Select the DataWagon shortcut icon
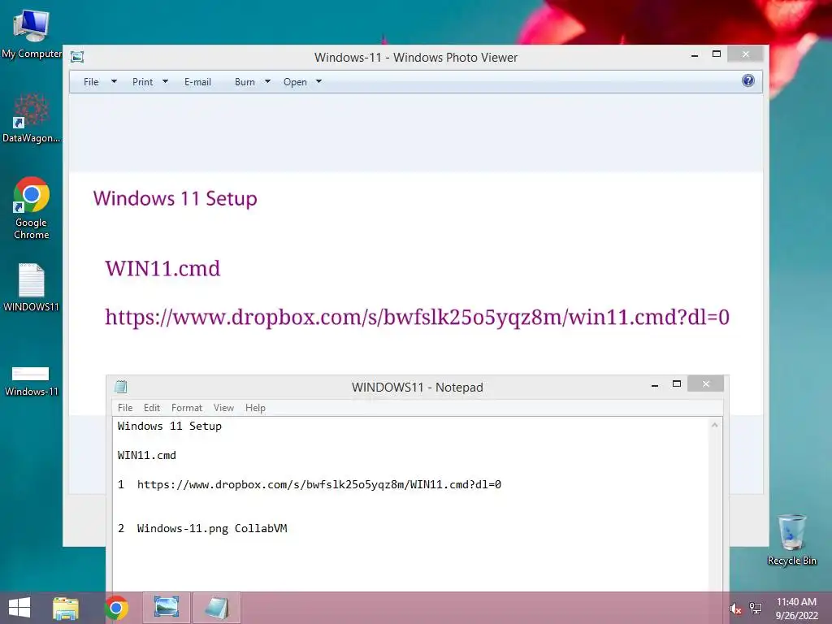Viewport: 832px width, 624px height. 31,118
